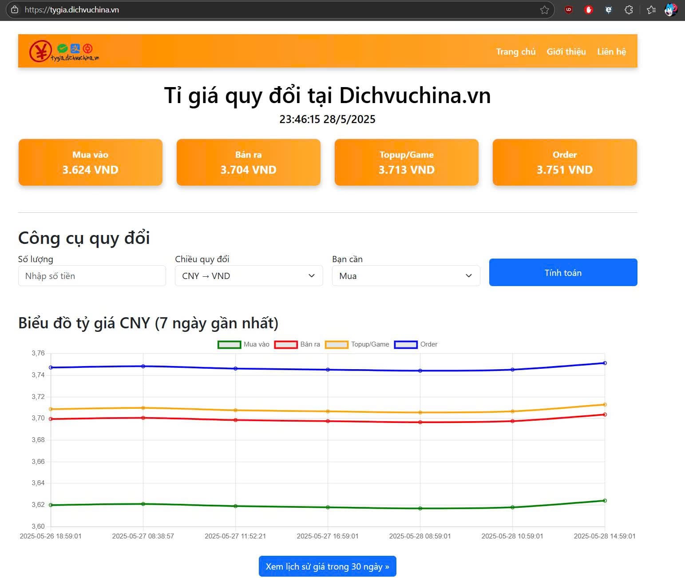Select the Topup/Game 3.713 VND card
The image size is (685, 578).
[407, 162]
